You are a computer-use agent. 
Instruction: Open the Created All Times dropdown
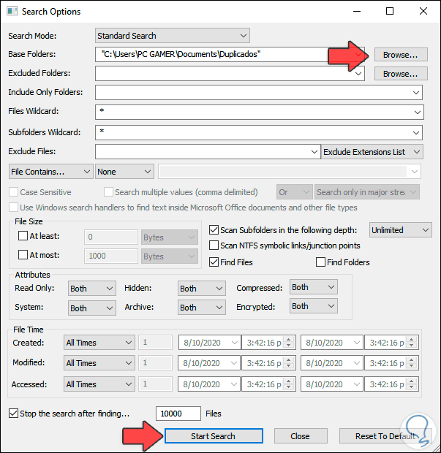pos(99,343)
